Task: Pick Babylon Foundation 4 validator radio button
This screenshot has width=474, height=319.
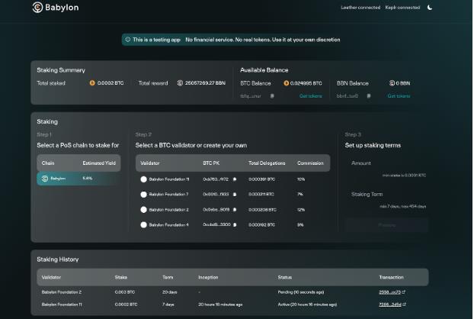Action: click(143, 224)
